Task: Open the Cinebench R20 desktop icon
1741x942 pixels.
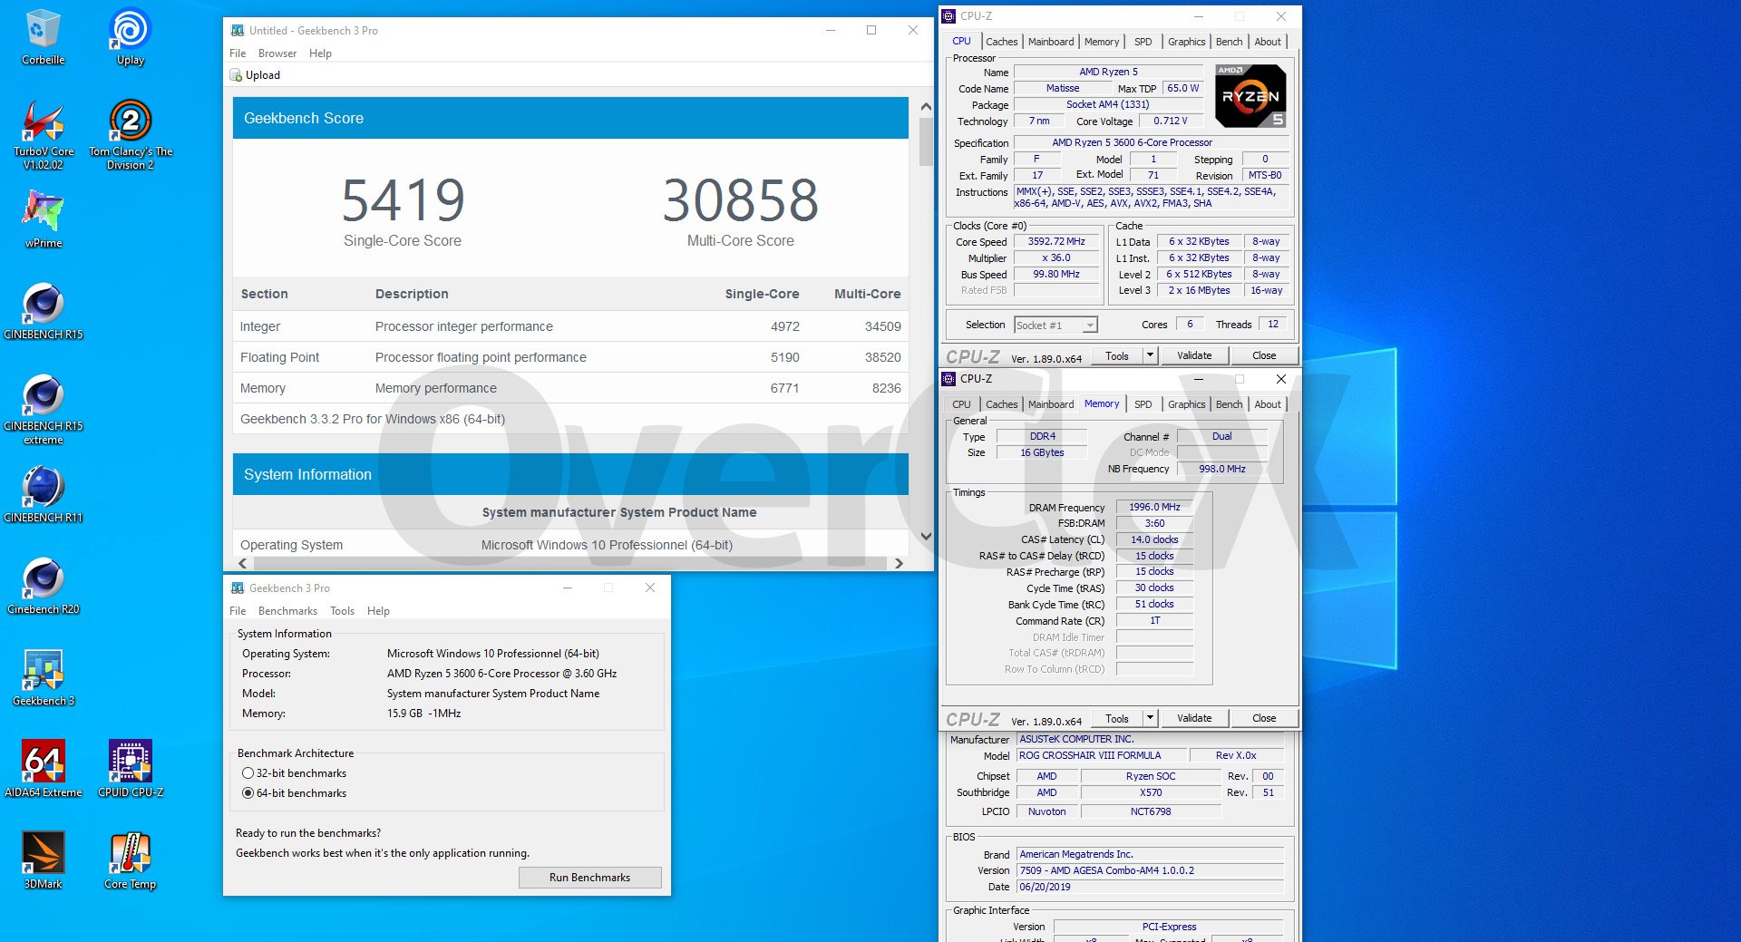Action: (43, 586)
